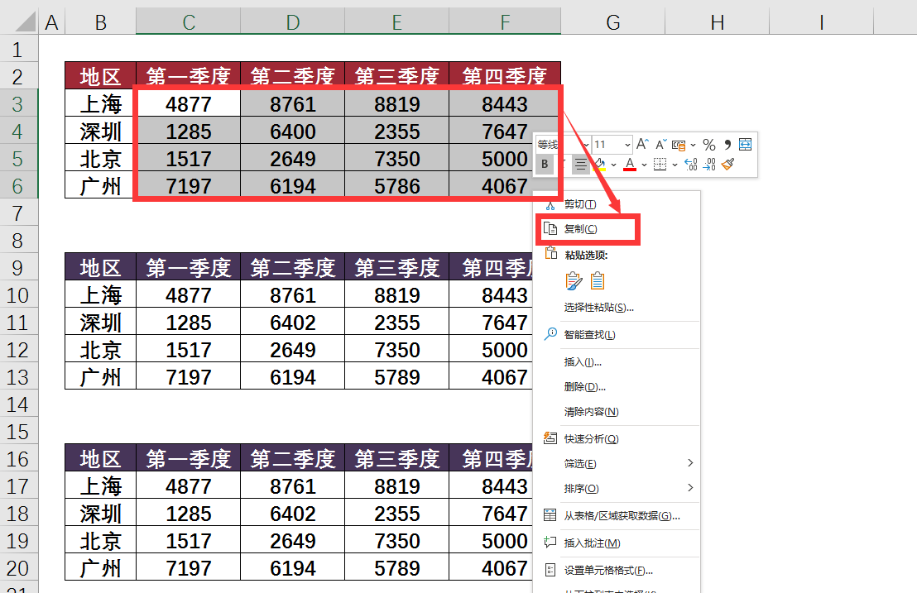Click 第三季度 header in row 16

(x=397, y=459)
